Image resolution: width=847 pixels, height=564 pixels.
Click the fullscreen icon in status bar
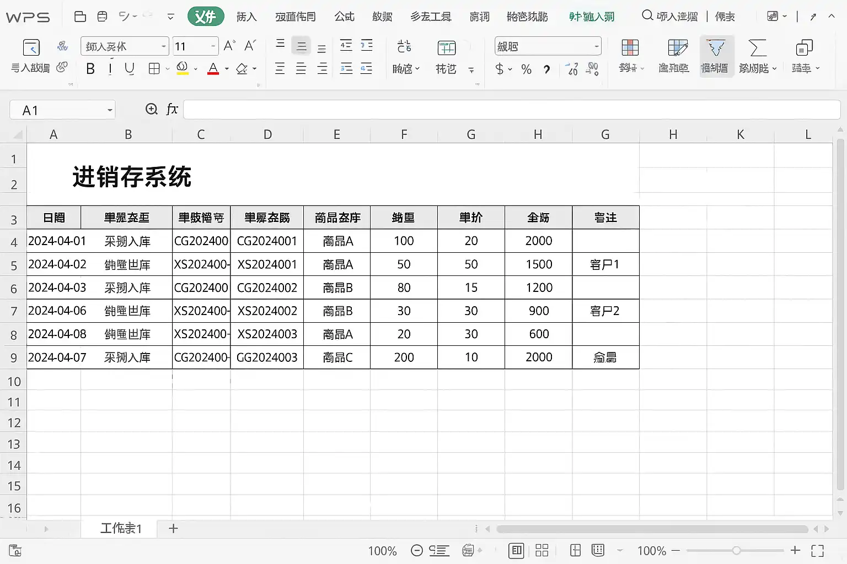point(817,550)
